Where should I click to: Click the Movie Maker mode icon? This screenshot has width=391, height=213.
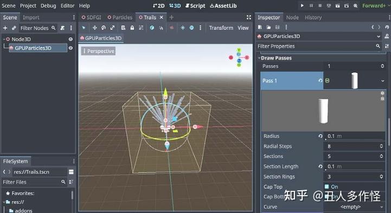(x=355, y=5)
